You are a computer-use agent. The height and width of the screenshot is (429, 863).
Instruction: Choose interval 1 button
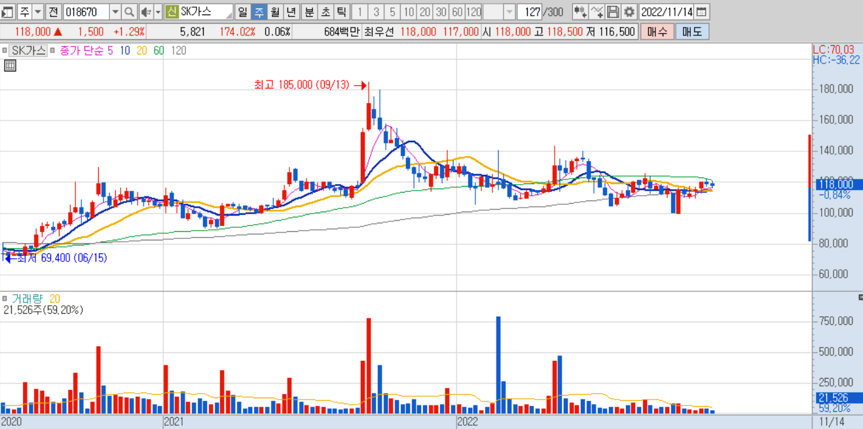[x=360, y=12]
